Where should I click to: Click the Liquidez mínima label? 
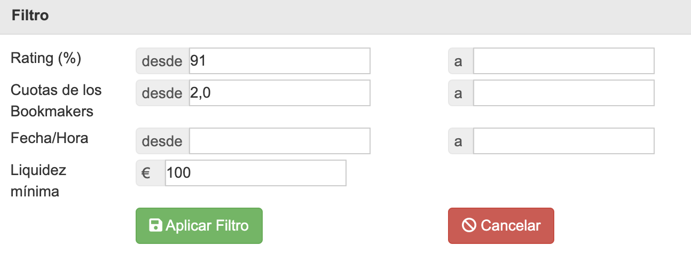click(x=39, y=180)
